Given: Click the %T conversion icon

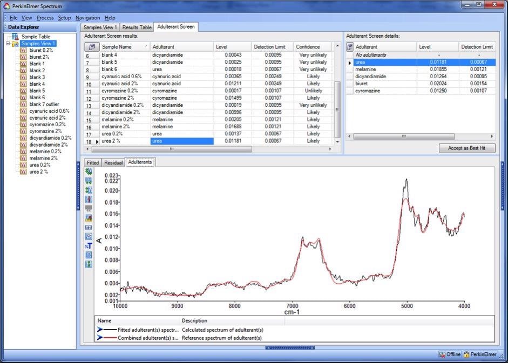Looking at the screenshot, I should [89, 246].
